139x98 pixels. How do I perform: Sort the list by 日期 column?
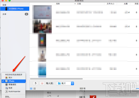(79, 4)
